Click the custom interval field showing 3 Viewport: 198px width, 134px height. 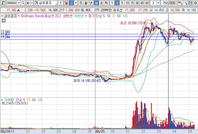coord(153,3)
